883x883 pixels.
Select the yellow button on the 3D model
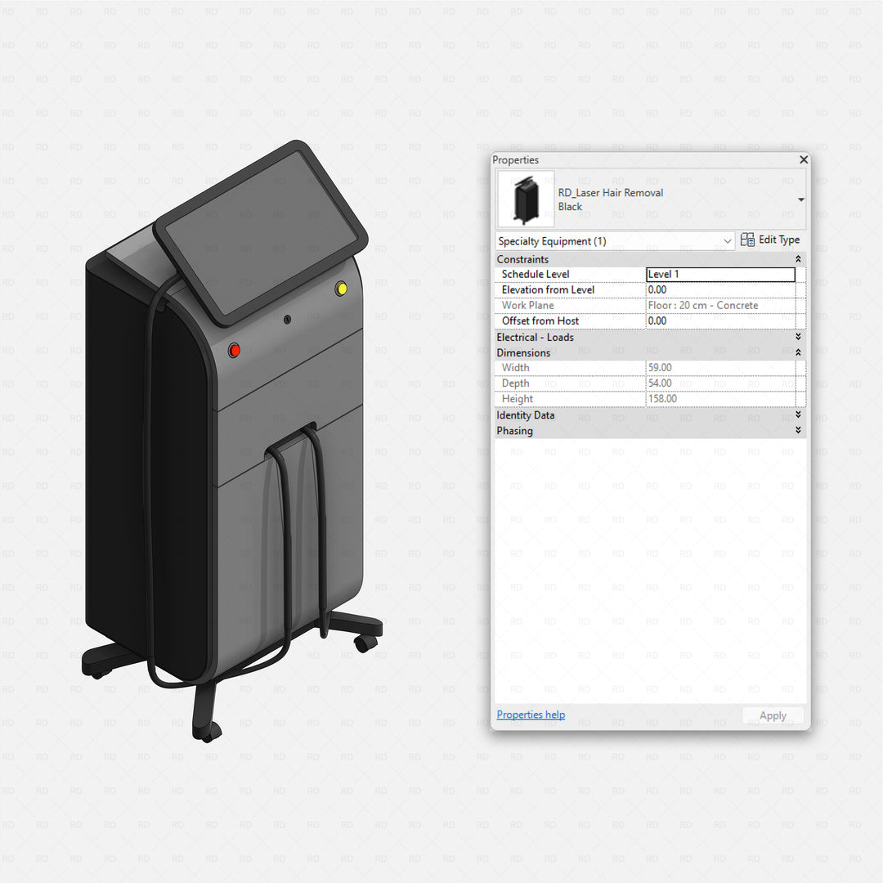coord(341,289)
